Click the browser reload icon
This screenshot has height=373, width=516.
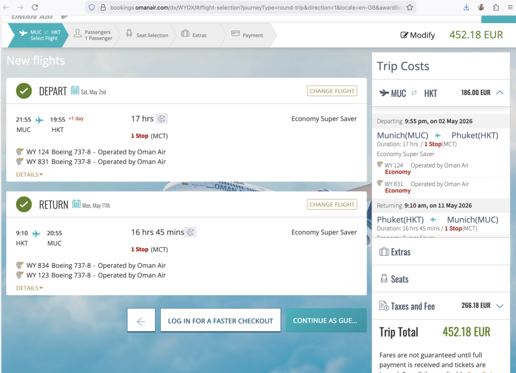35,8
